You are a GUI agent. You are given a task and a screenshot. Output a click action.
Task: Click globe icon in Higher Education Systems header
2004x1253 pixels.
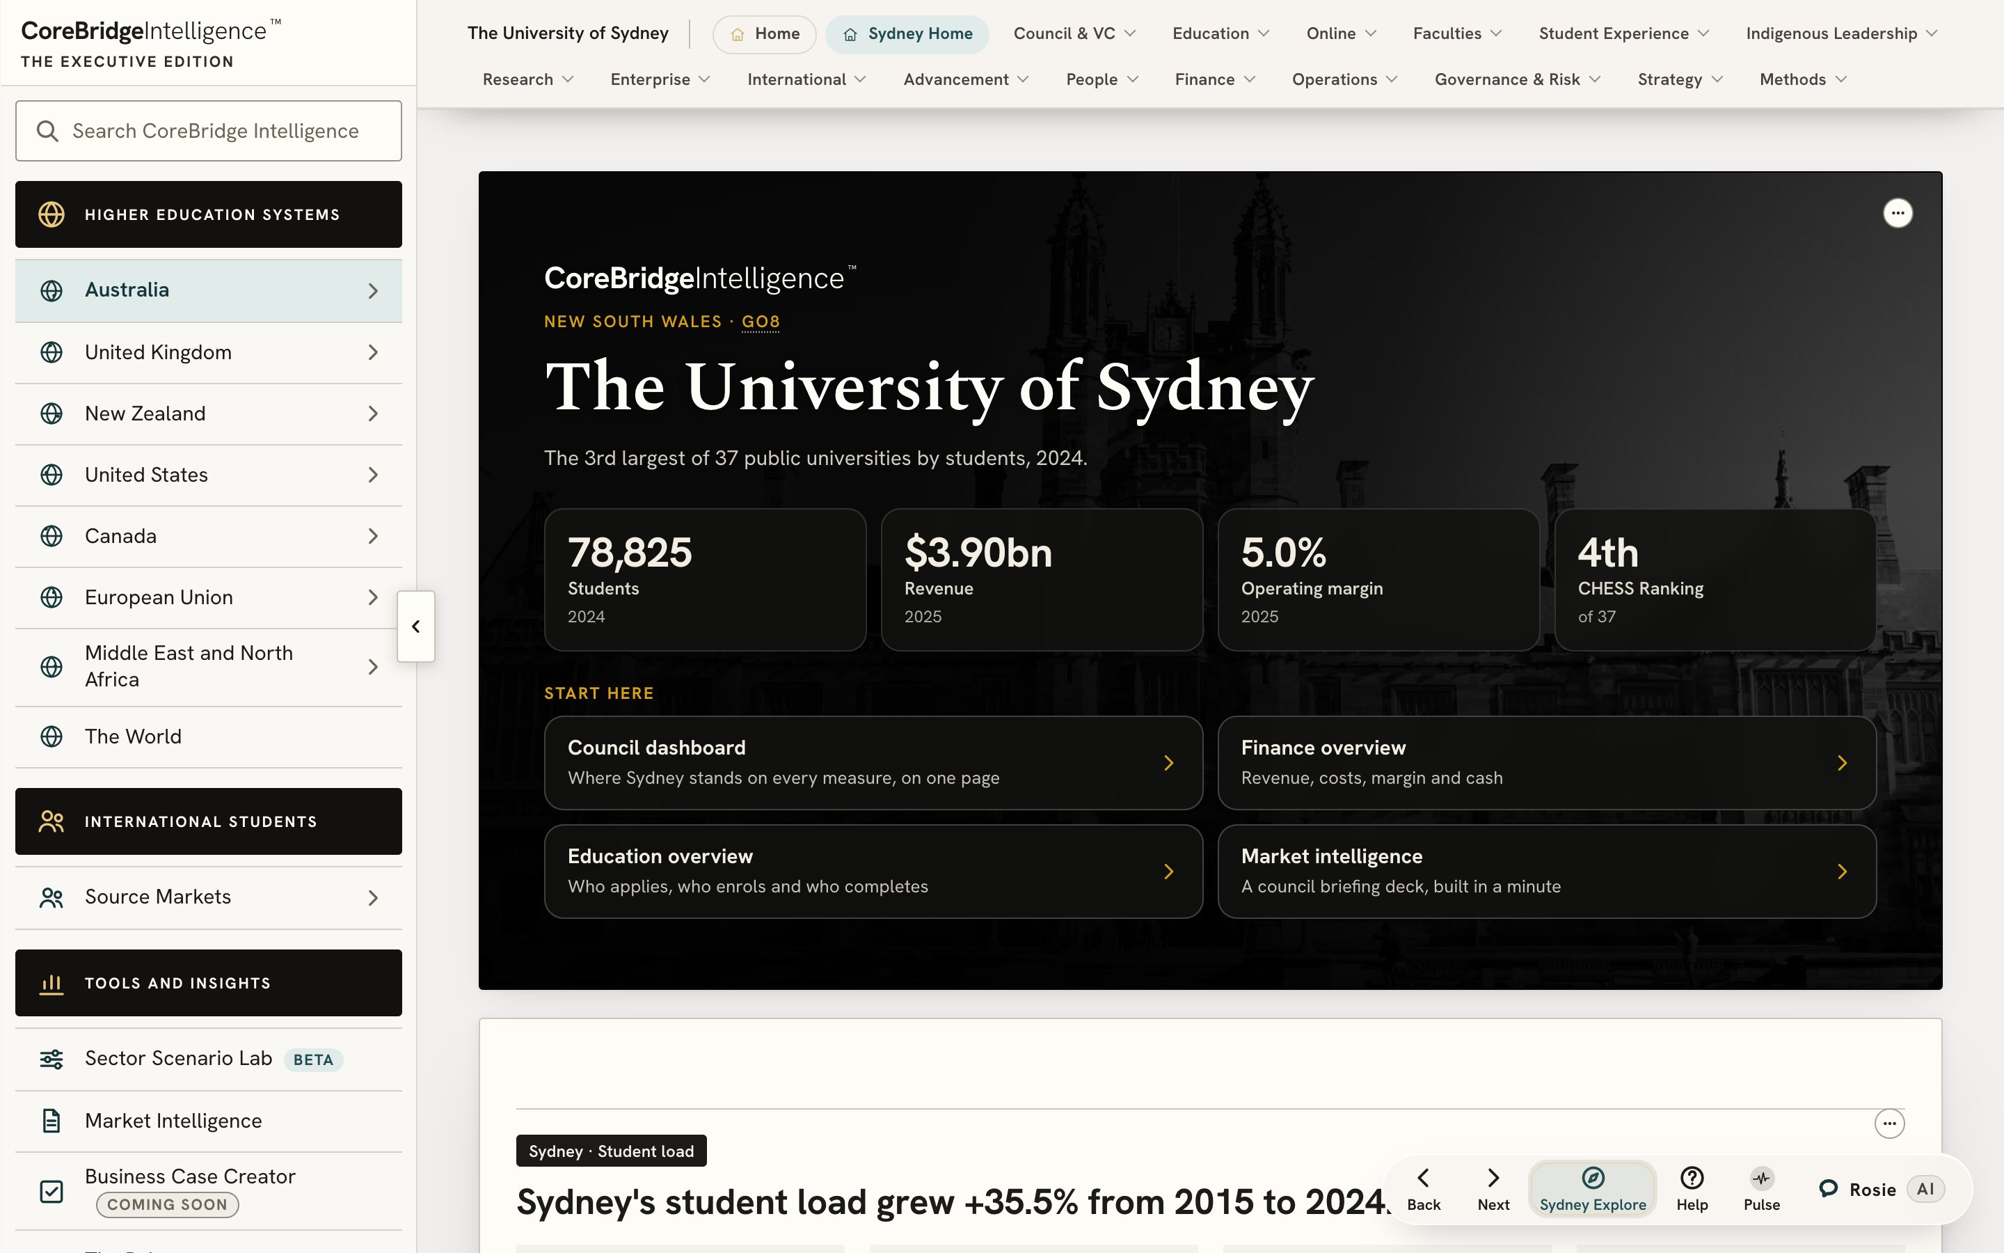point(51,214)
